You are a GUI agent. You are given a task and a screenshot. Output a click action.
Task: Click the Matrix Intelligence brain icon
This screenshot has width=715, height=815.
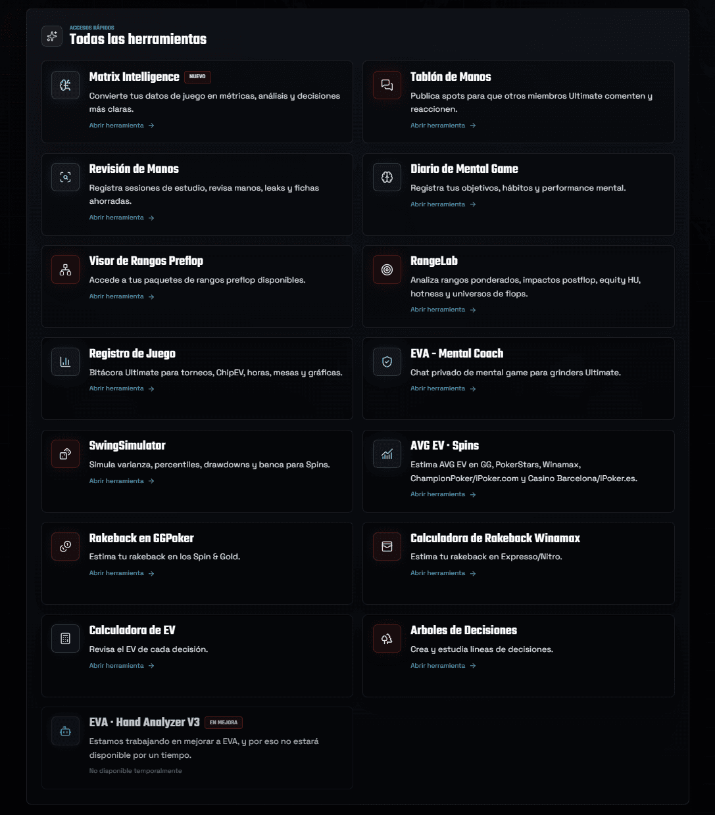tap(65, 85)
